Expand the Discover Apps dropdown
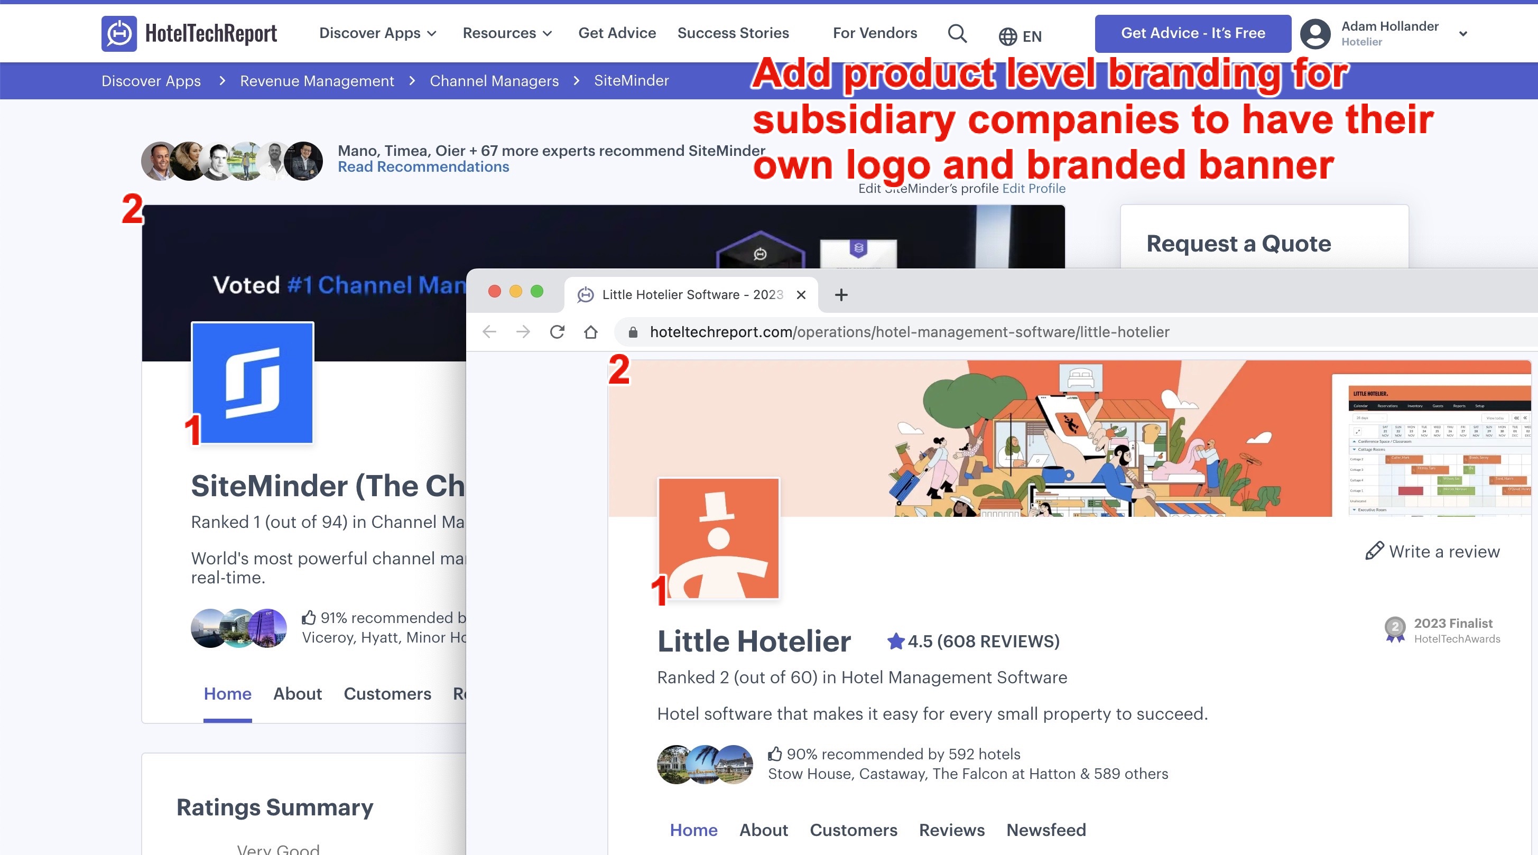This screenshot has width=1538, height=855. click(377, 33)
